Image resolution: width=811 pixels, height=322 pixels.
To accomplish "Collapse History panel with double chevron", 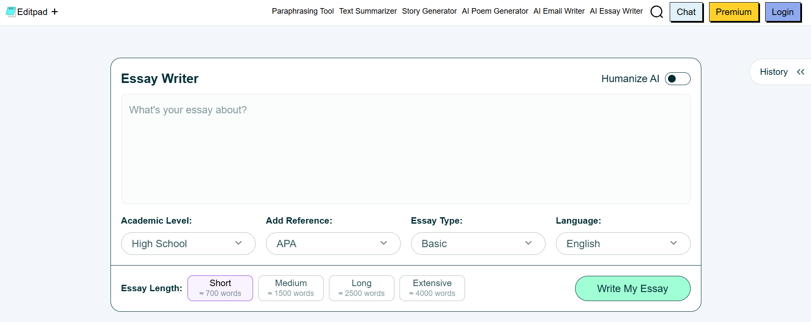I will tap(800, 72).
